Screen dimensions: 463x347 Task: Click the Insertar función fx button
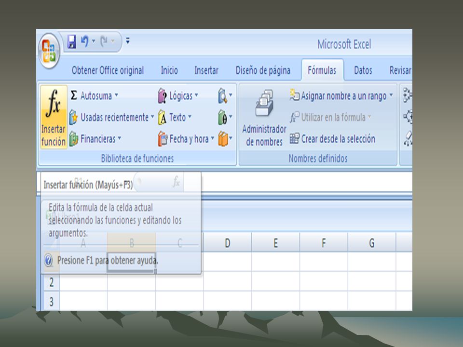pos(54,117)
